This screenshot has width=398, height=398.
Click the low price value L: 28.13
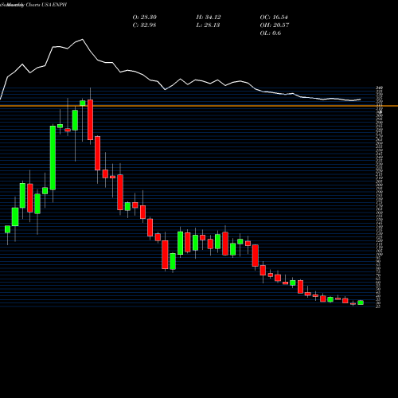pos(208,25)
